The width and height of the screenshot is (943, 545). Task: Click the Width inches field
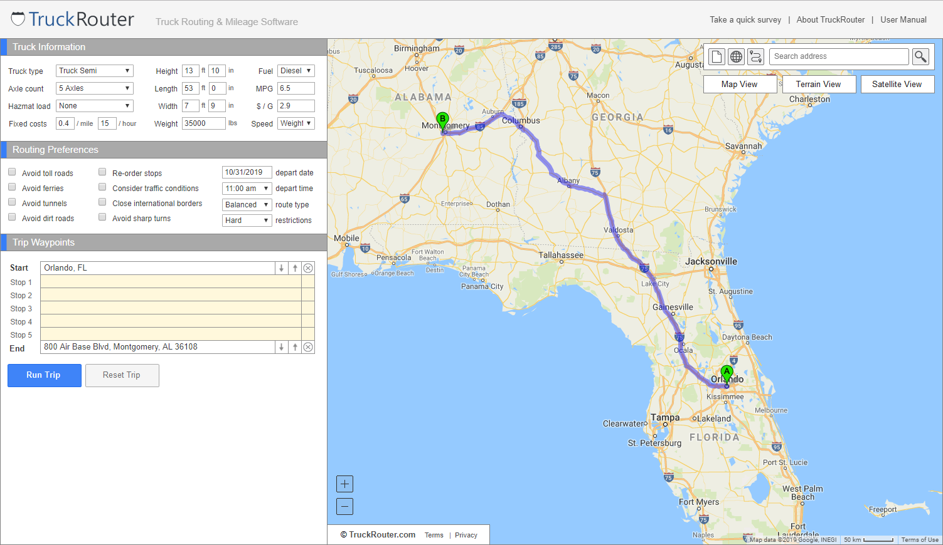pos(217,106)
